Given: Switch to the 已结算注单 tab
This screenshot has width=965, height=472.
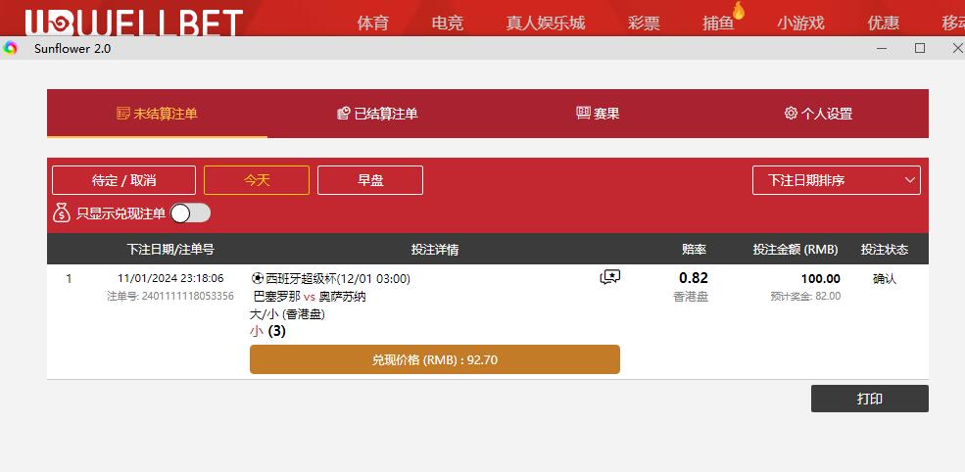Looking at the screenshot, I should point(378,114).
